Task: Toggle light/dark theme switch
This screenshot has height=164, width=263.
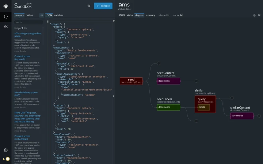Action: coord(6,159)
